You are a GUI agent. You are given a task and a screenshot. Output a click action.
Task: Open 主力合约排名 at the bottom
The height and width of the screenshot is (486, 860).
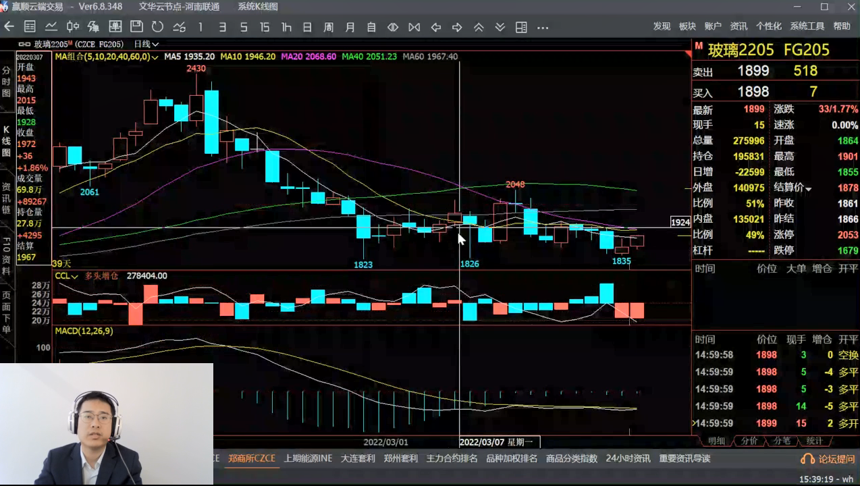coord(452,458)
